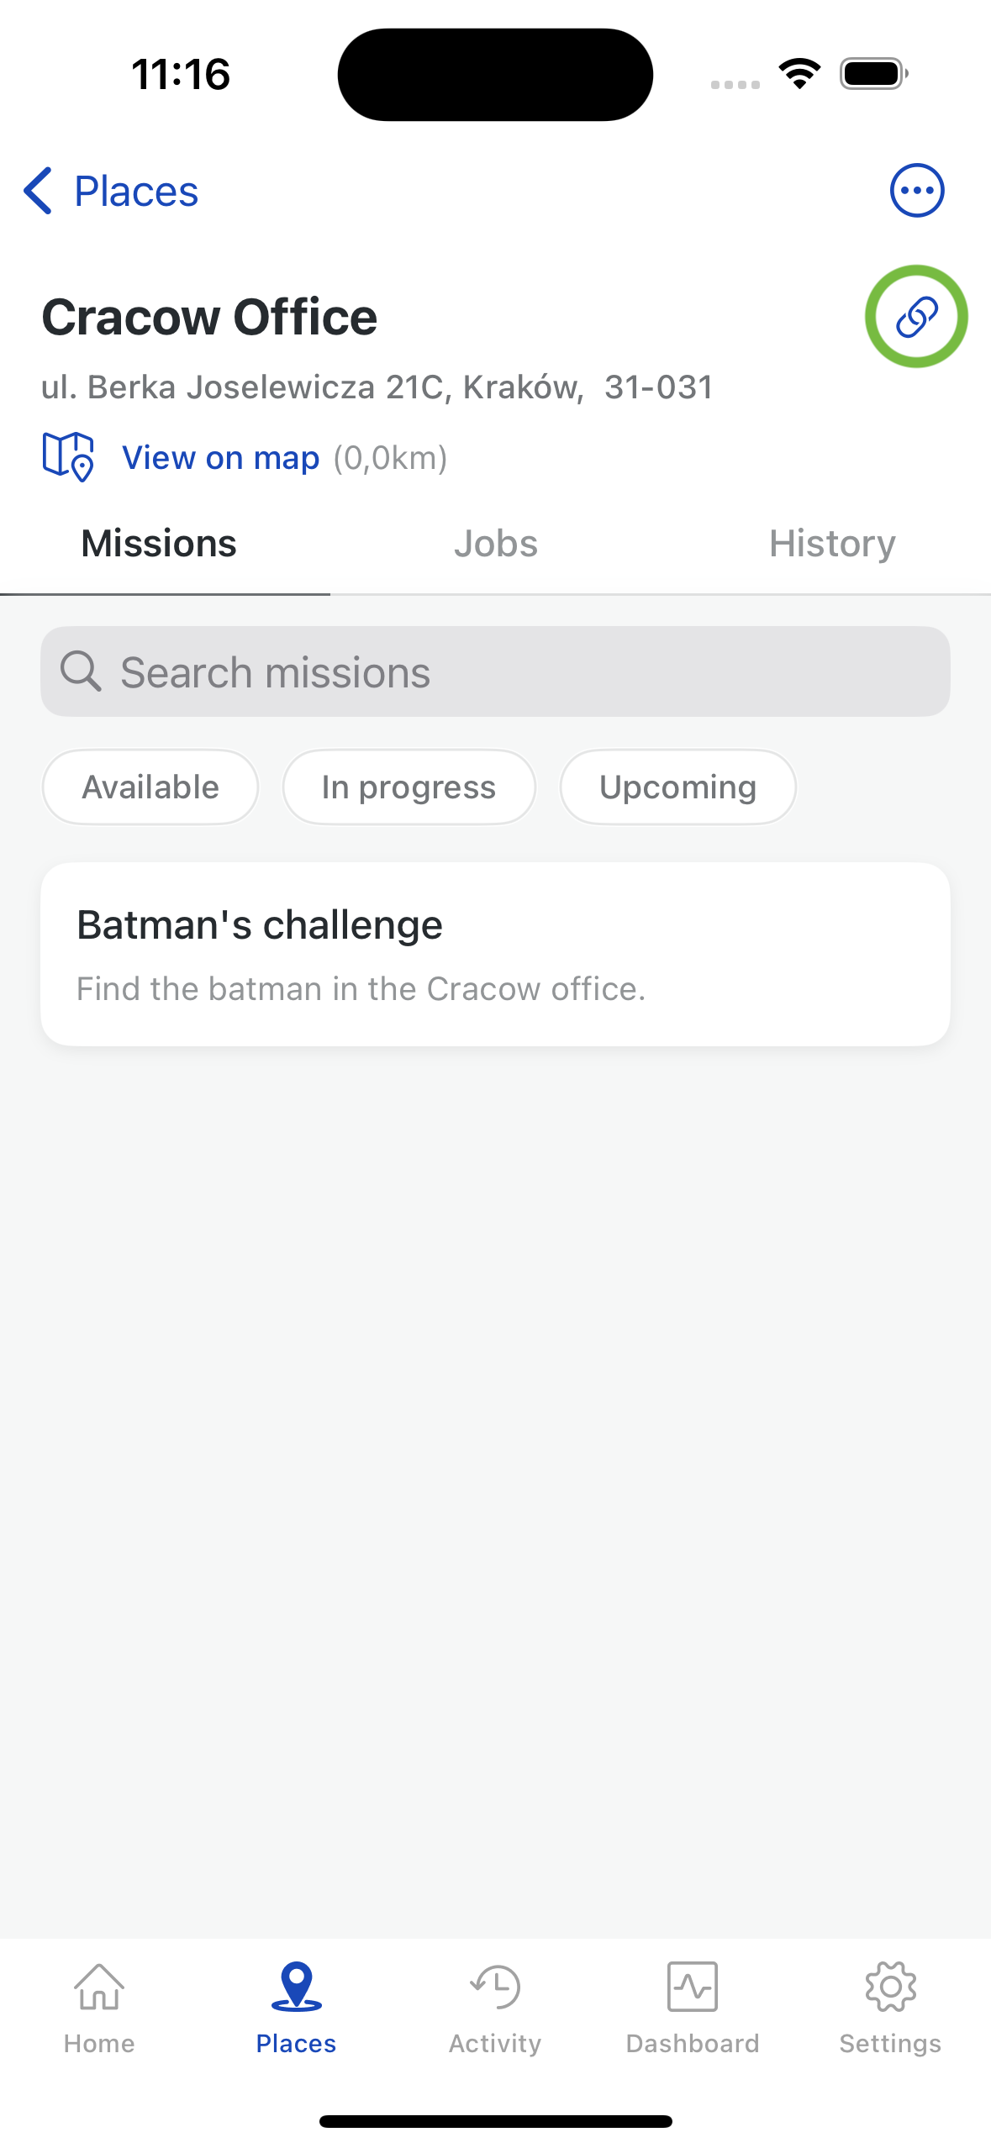Select the Missions tab

159,544
